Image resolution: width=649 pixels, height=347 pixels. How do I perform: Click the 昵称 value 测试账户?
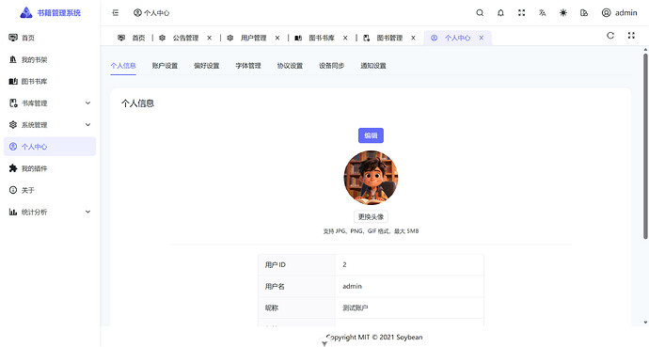356,308
